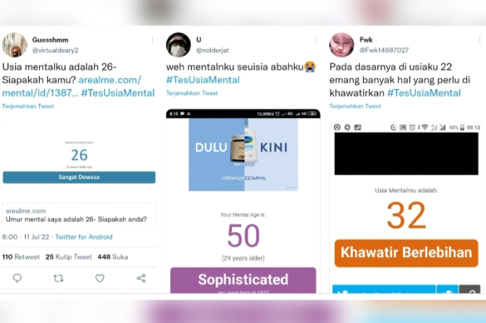Screen dimensions: 486x323
Task: View the 110 Retweet list
Action: point(21,257)
